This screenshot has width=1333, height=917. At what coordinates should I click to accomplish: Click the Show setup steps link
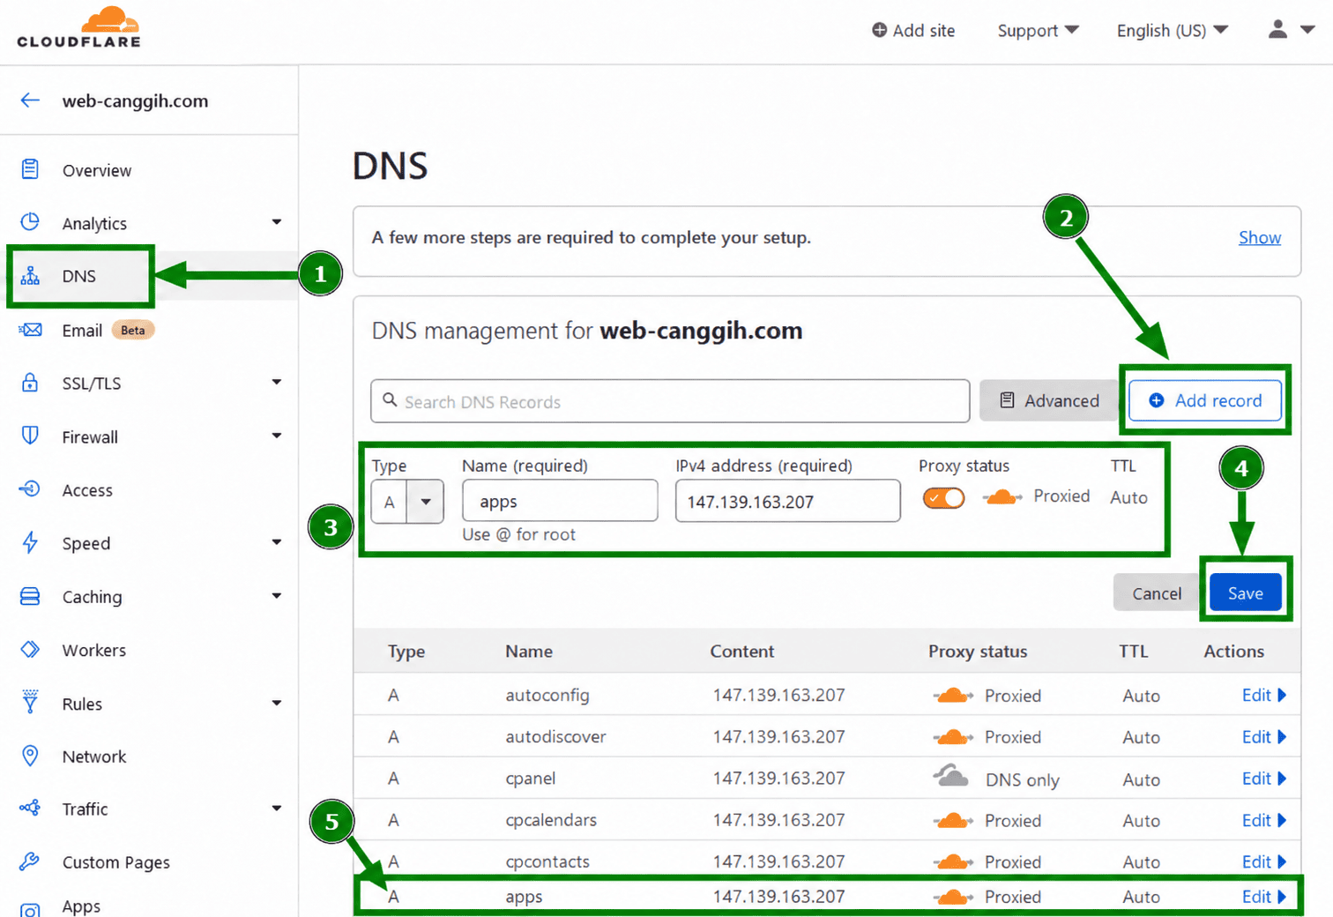tap(1260, 237)
